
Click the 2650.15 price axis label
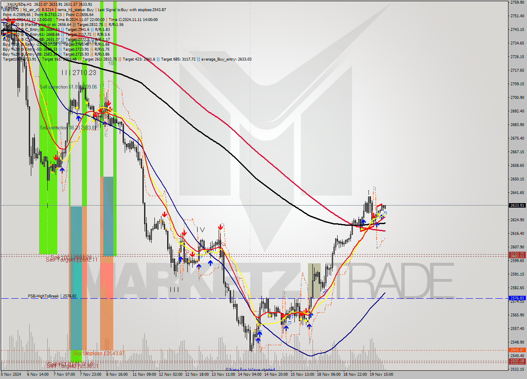click(x=517, y=179)
